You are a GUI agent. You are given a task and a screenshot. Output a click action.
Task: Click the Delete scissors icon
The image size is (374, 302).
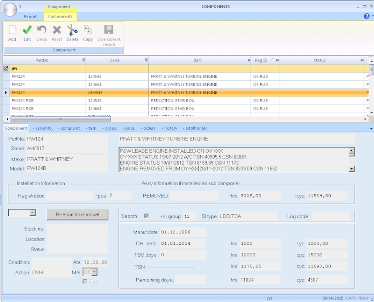(72, 30)
